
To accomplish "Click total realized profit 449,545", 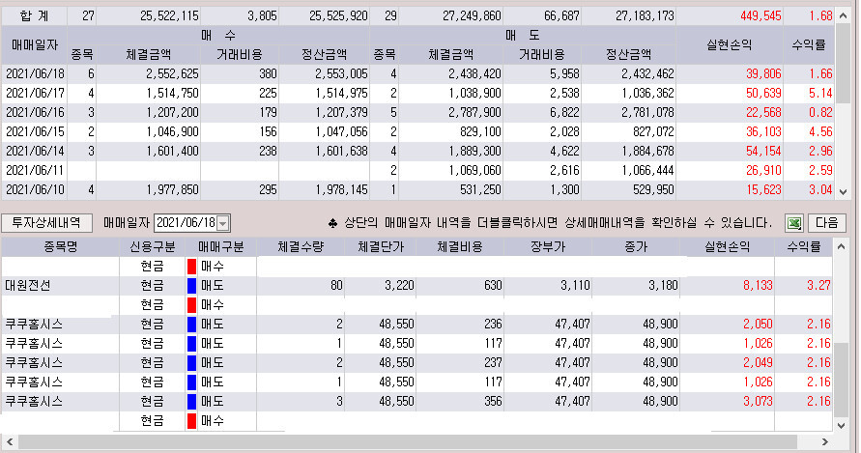I will point(761,15).
